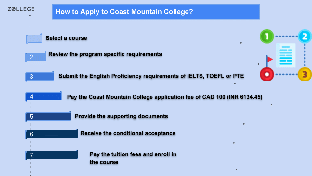
Task: Click 'Review the program specific requirements'
Action: coord(105,54)
